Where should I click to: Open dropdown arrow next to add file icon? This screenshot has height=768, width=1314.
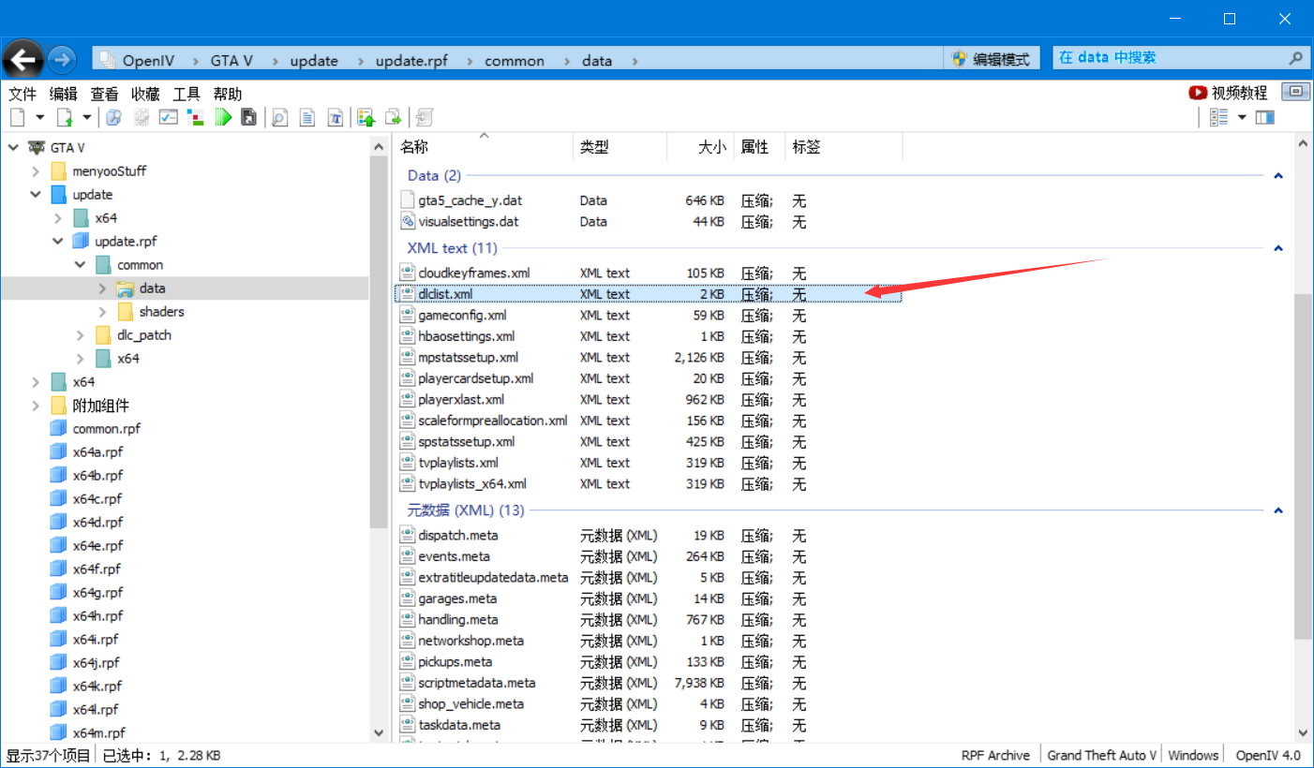(87, 117)
